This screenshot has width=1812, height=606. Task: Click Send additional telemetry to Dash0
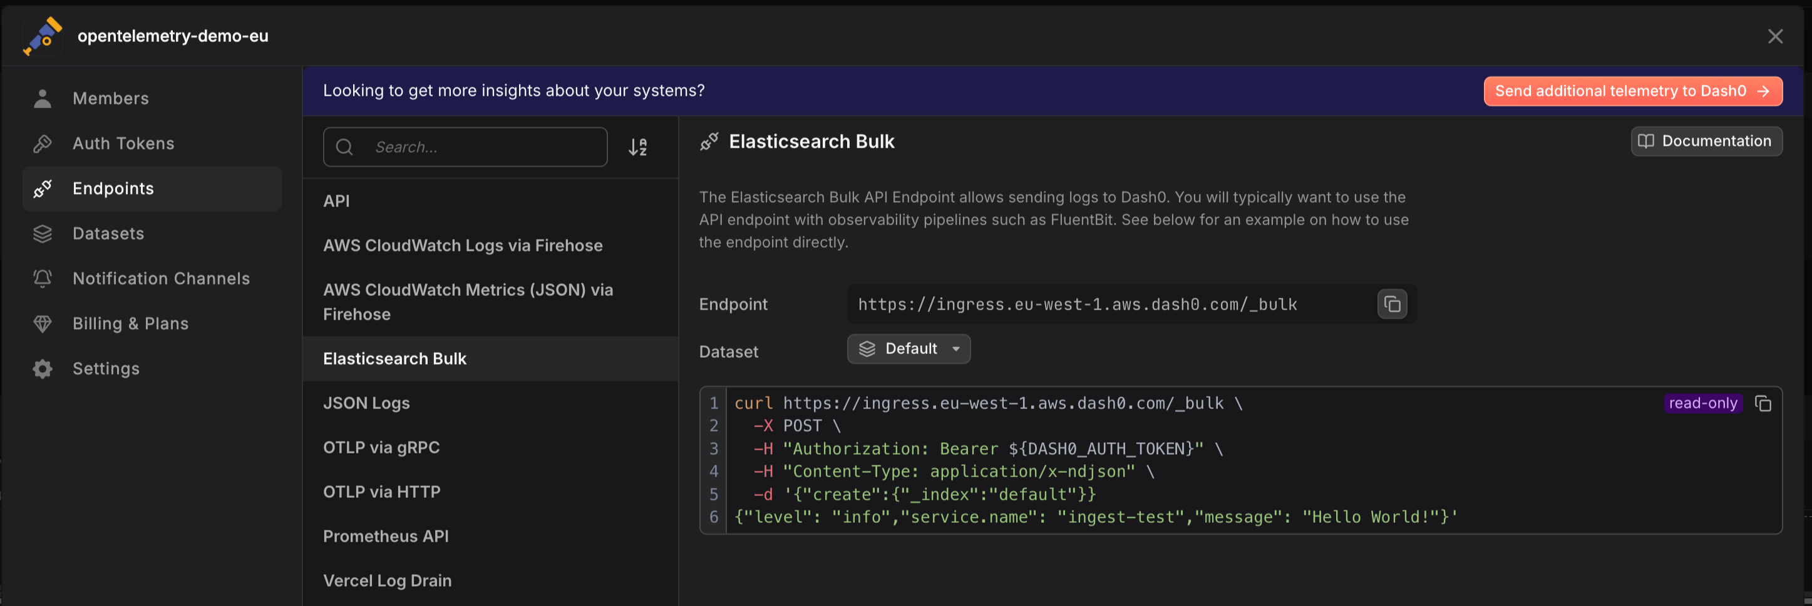[x=1633, y=91]
